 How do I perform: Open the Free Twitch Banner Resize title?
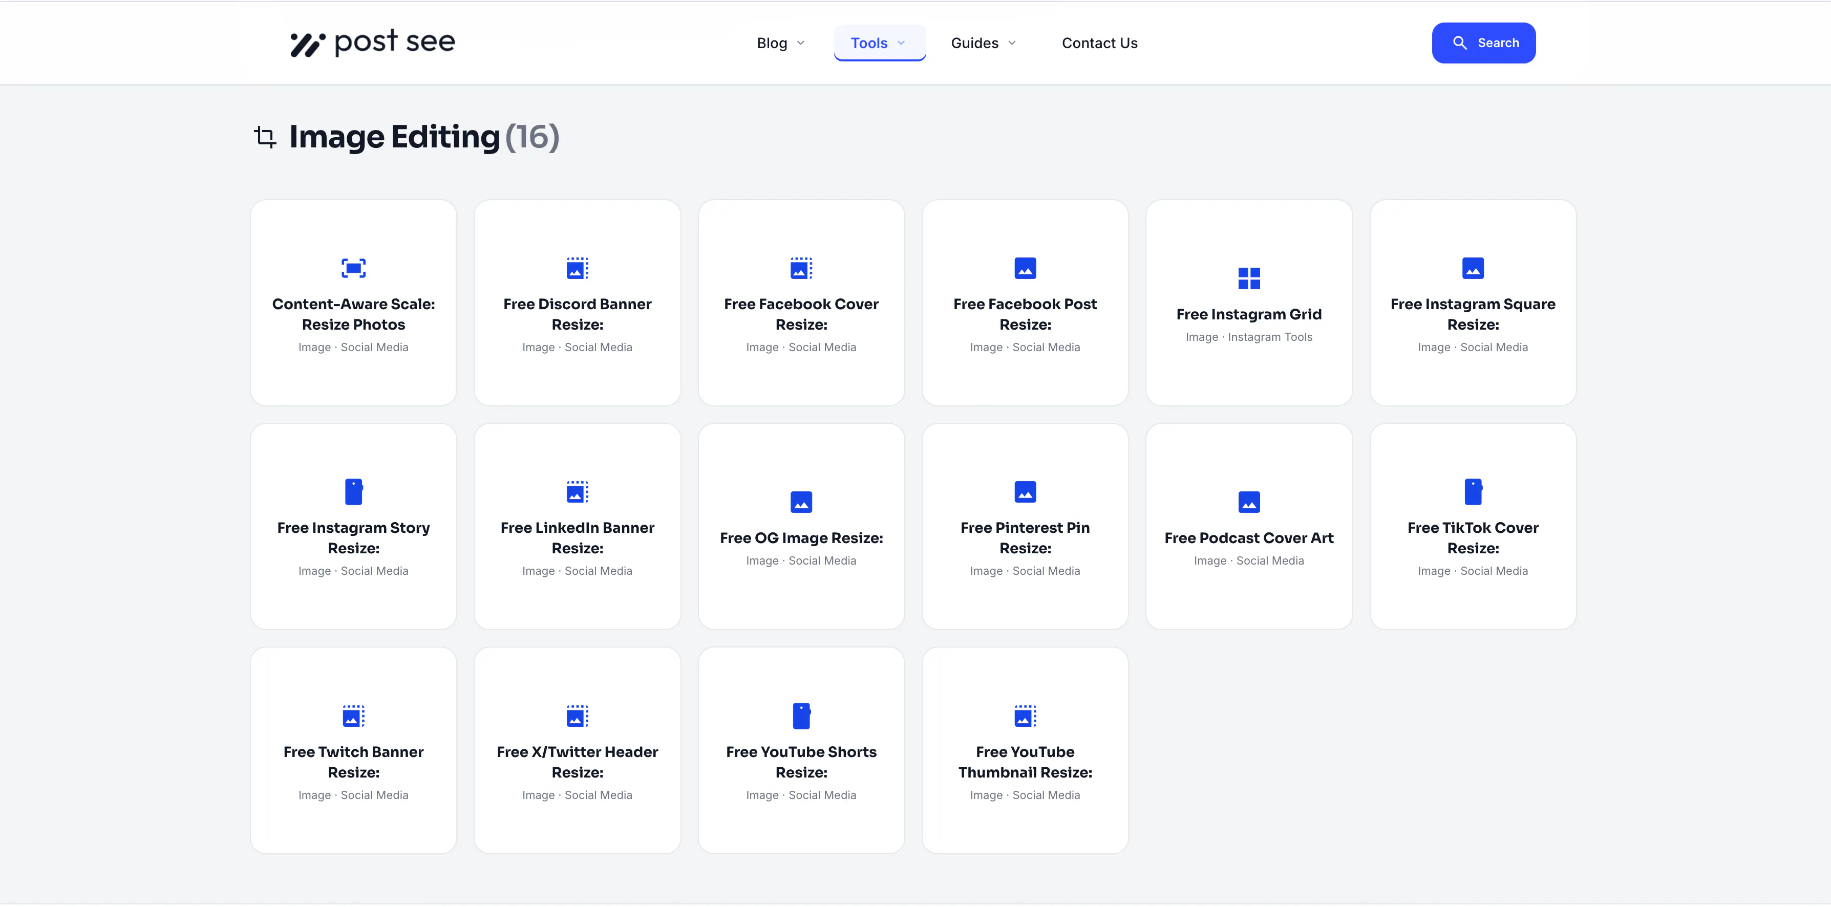(353, 762)
